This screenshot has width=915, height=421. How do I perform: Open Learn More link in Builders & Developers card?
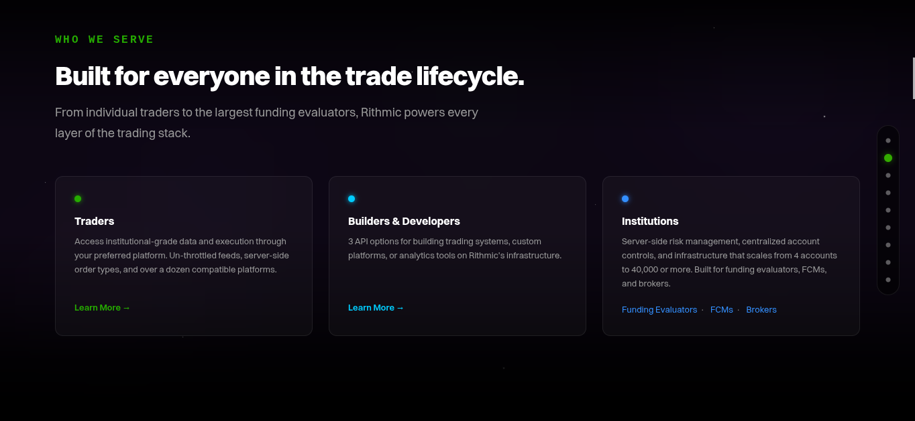point(376,308)
